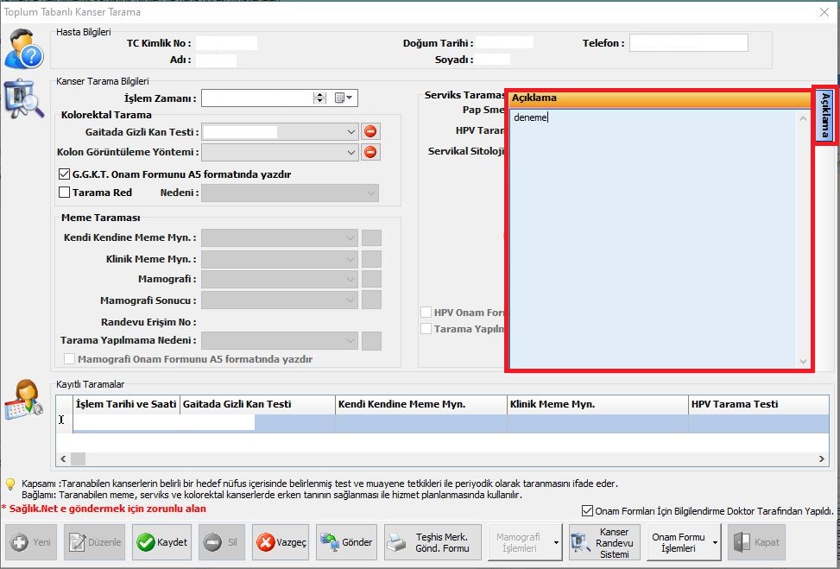Click the vertical Açıklama side tab
This screenshot has height=569, width=840.
824,115
